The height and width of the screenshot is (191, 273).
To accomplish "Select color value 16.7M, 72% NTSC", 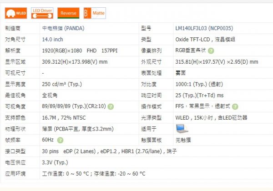I will pos(64,118).
